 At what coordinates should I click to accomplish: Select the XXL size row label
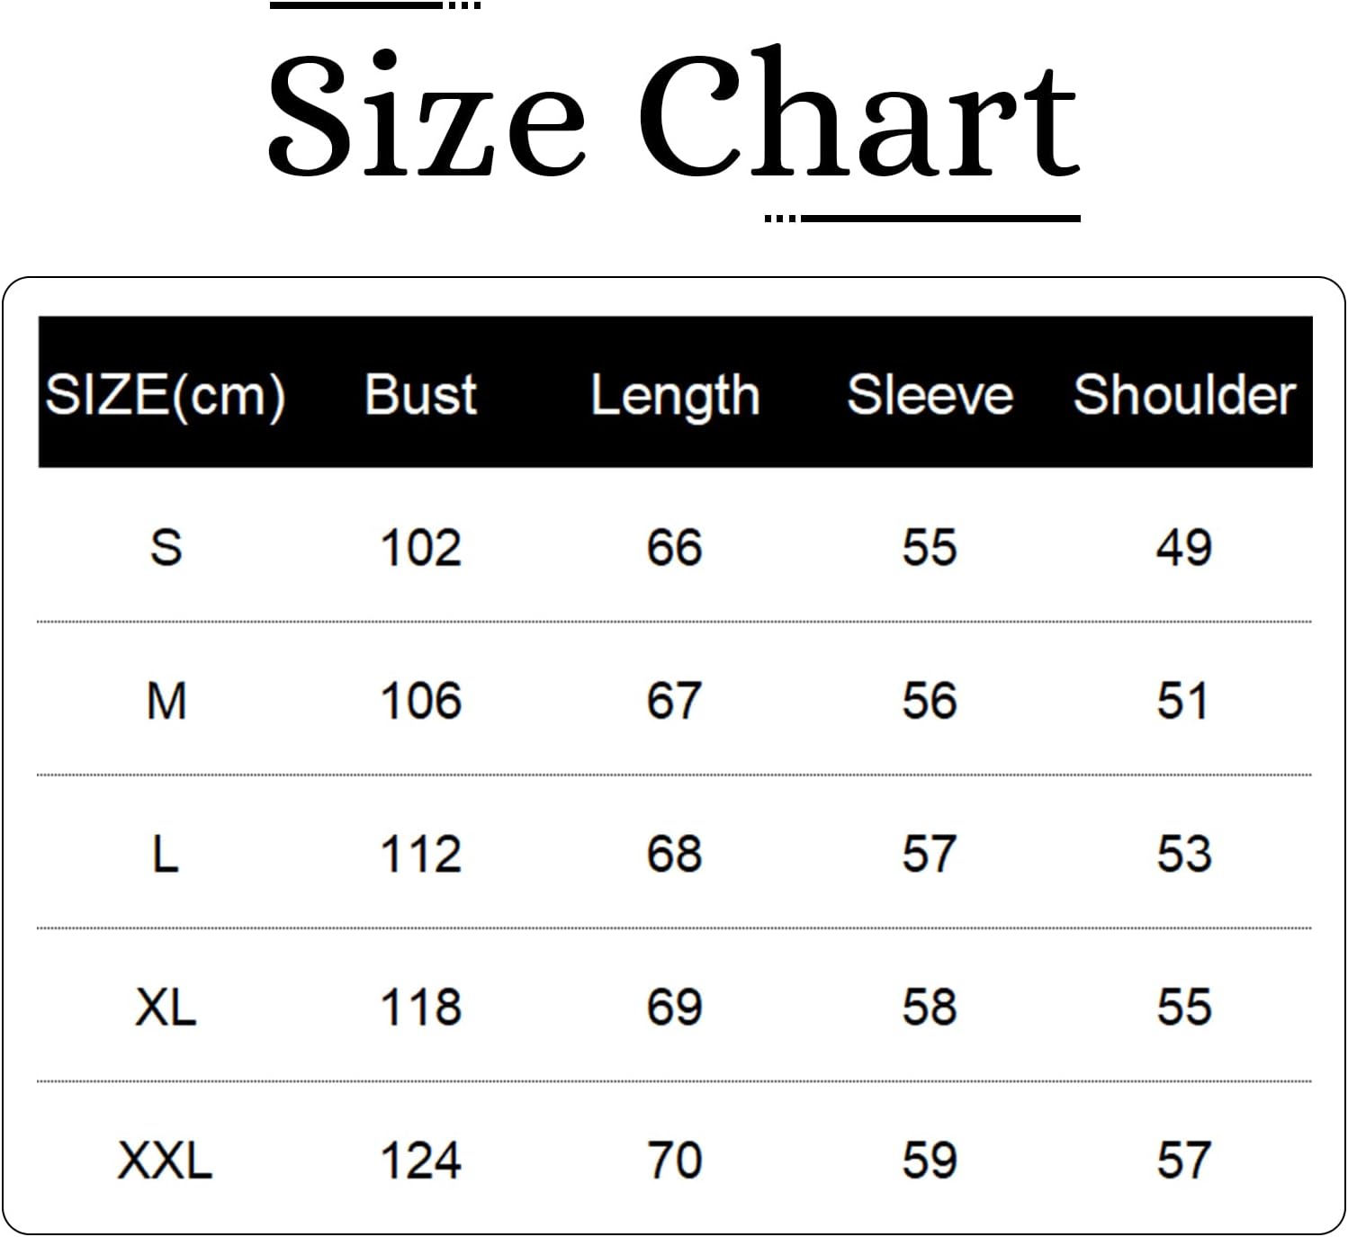(x=166, y=1161)
